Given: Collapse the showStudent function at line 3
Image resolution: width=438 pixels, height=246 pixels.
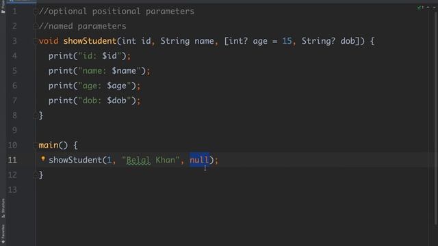Looking at the screenshot, I should (x=36, y=41).
